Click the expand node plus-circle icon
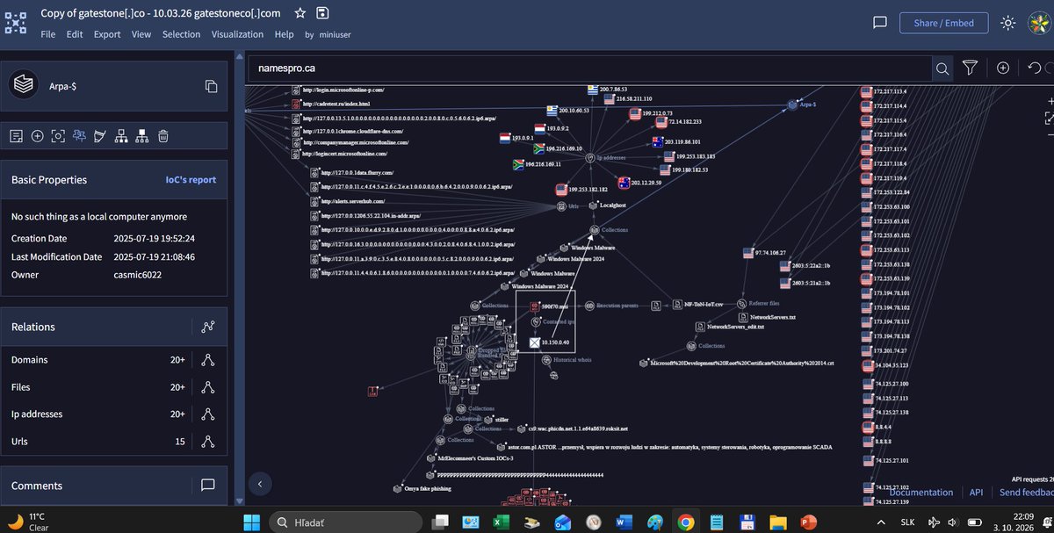Screen dimensions: 1054x533 coord(37,136)
